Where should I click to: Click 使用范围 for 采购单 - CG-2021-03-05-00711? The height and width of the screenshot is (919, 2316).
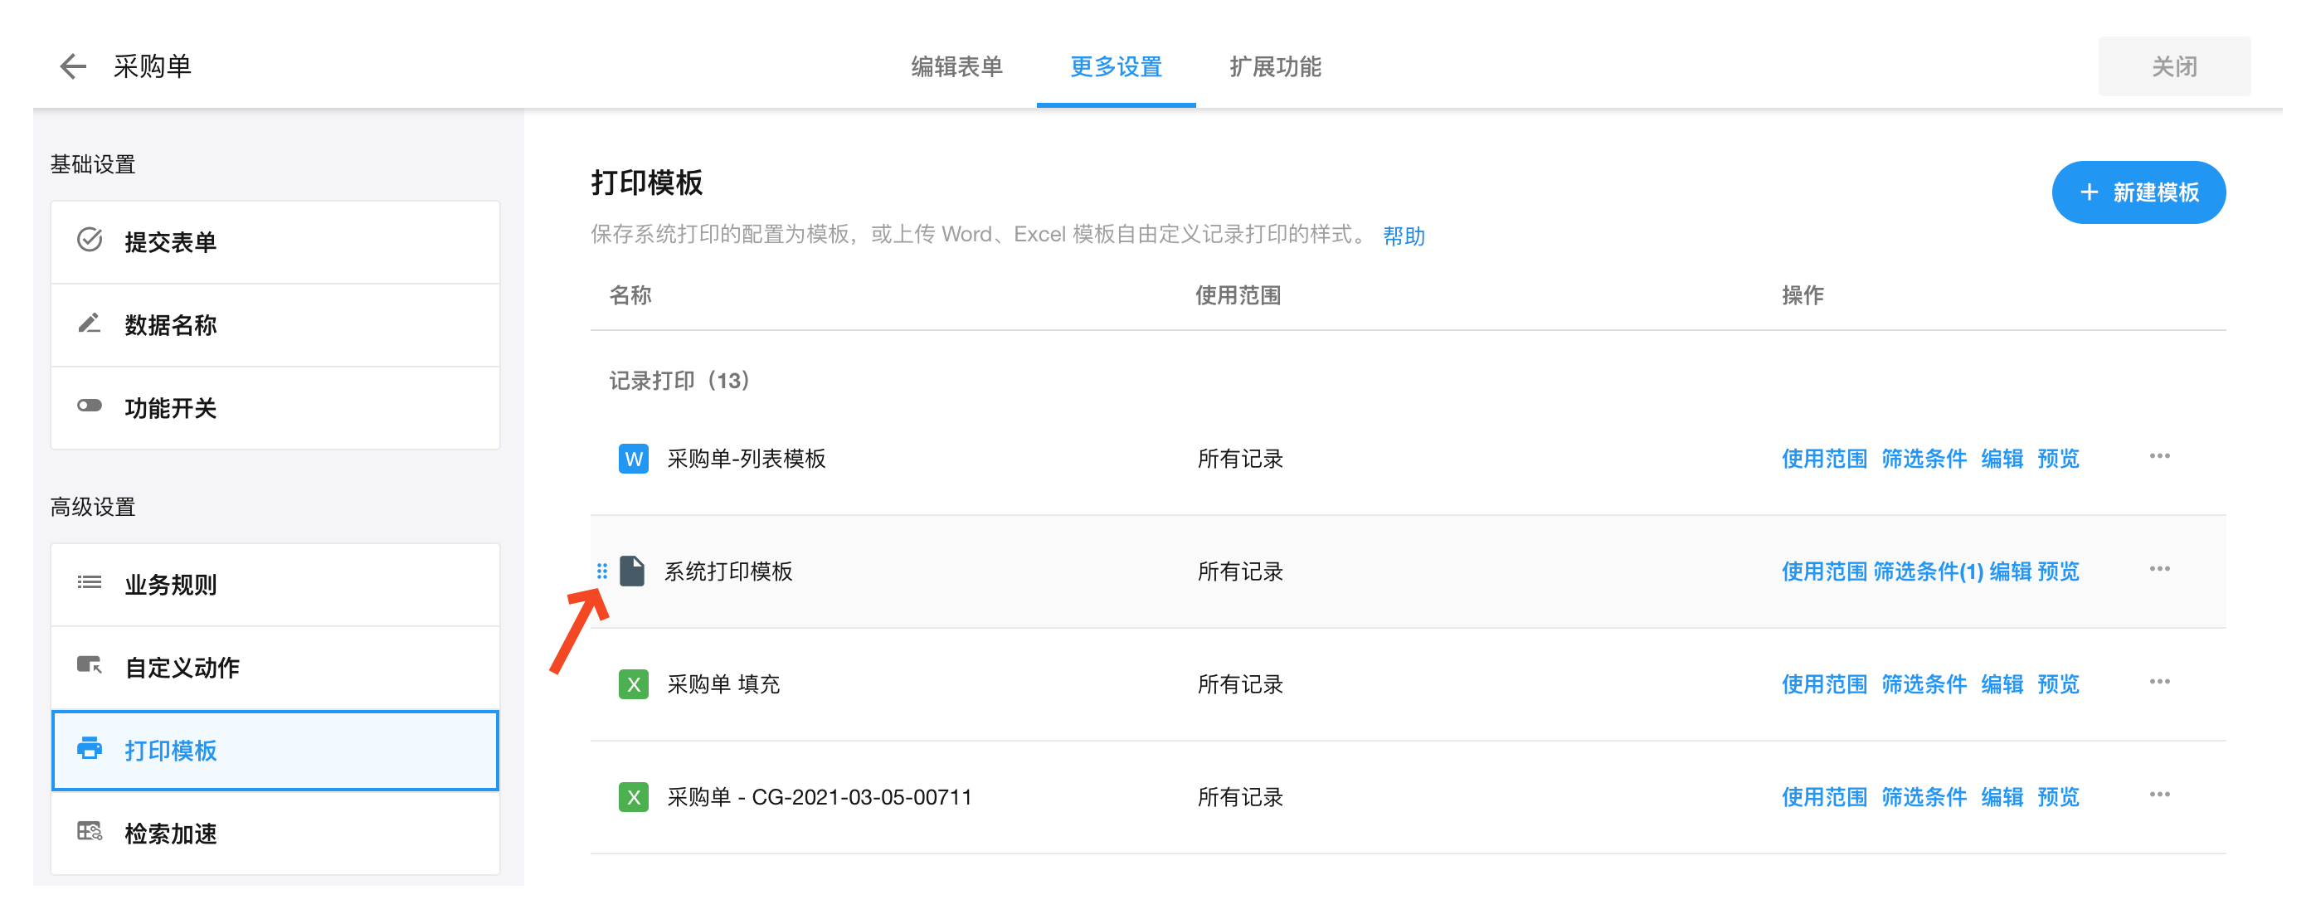(1824, 797)
